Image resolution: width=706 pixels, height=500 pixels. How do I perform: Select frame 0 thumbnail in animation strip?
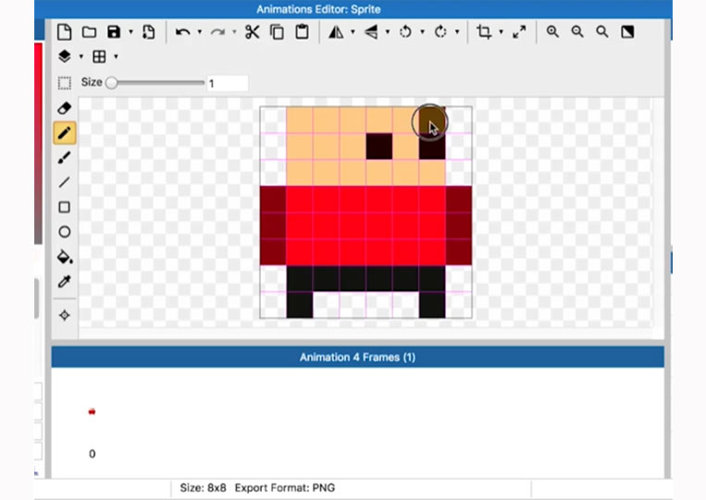[x=92, y=411]
